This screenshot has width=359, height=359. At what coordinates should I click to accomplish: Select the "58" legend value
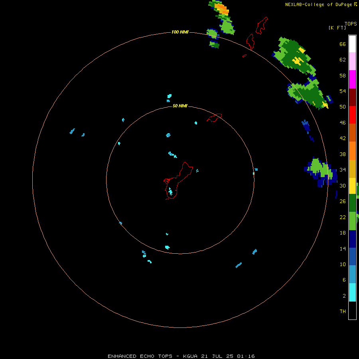[x=343, y=75]
